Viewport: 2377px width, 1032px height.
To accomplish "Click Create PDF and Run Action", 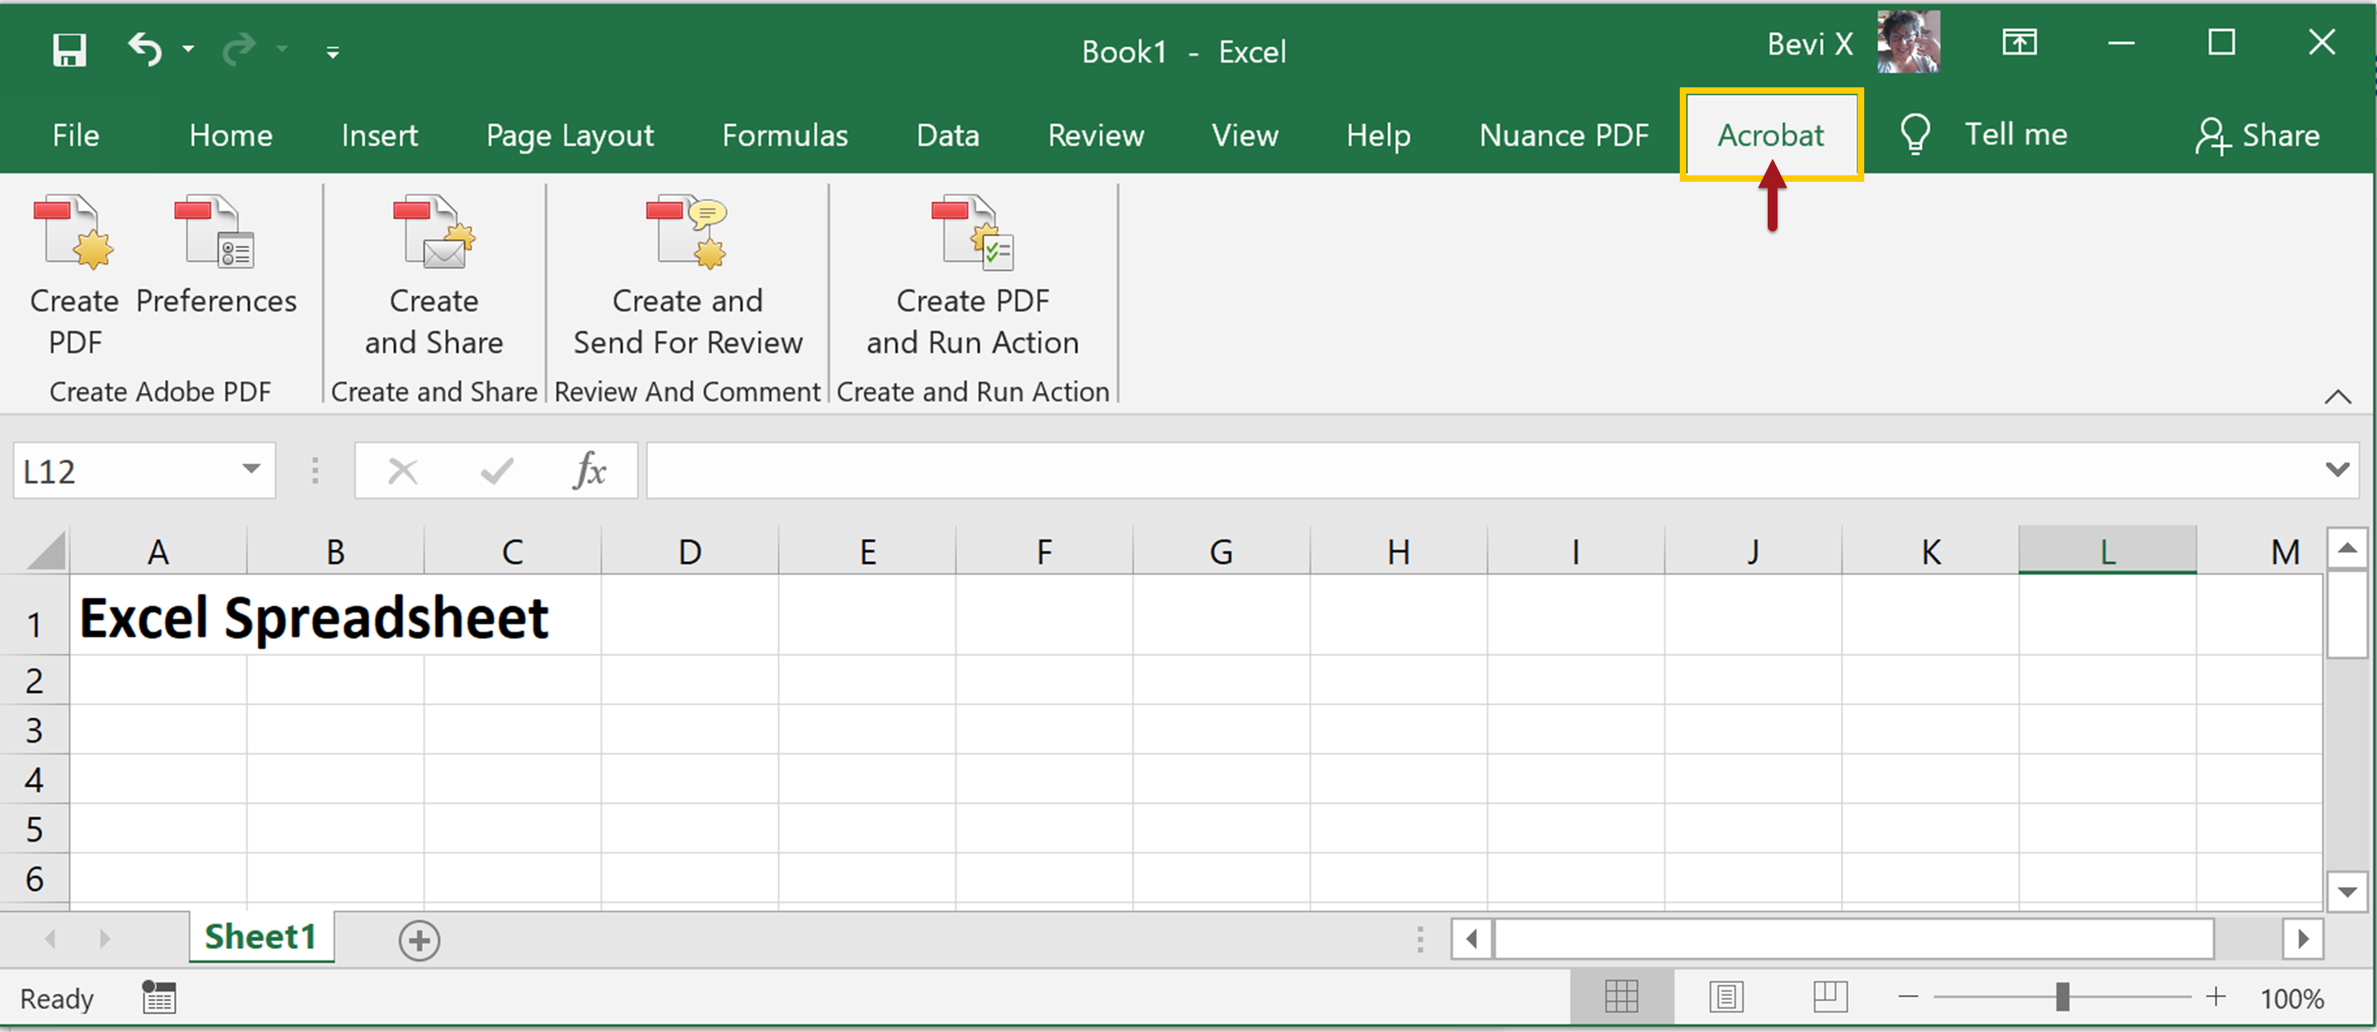I will coord(972,277).
